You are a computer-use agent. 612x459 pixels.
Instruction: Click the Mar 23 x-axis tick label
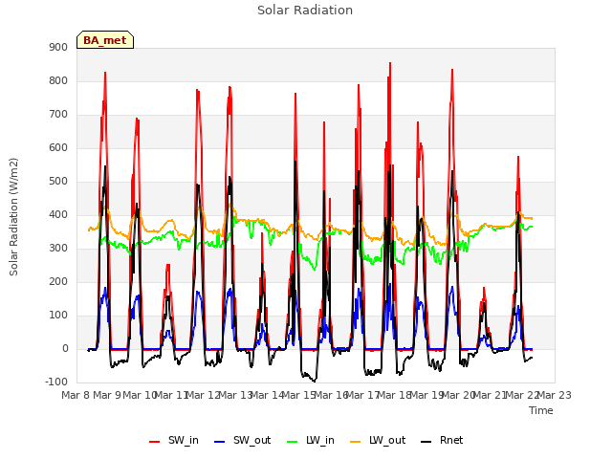click(555, 395)
